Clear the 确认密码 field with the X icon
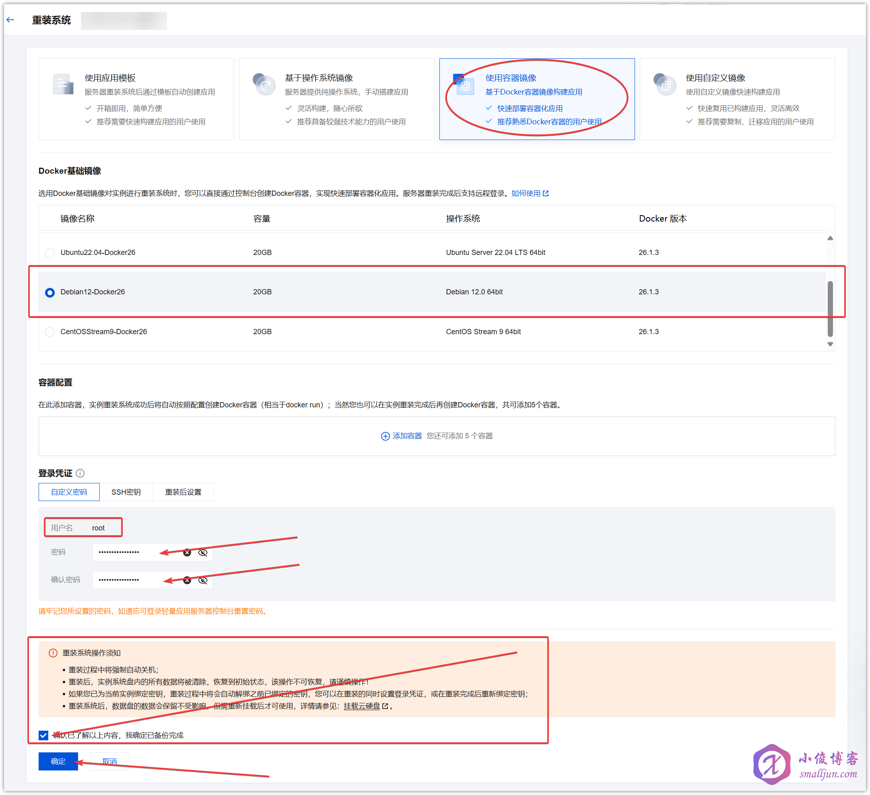870x795 pixels. coord(187,580)
